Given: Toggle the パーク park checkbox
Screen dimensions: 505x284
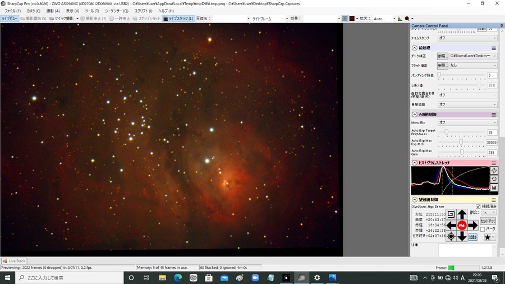Looking at the screenshot, I should pos(483,229).
